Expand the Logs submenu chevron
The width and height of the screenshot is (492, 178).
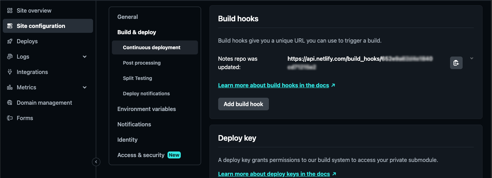85,57
